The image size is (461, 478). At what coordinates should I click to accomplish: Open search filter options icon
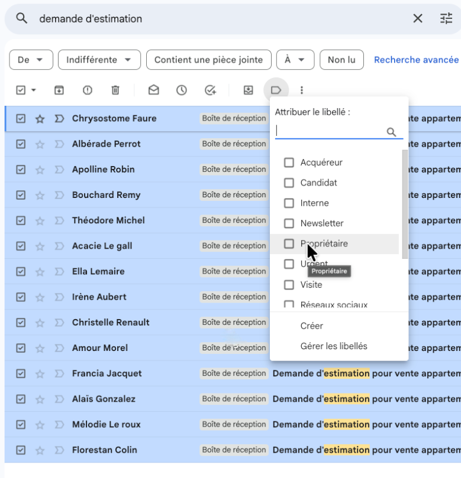pyautogui.click(x=446, y=19)
